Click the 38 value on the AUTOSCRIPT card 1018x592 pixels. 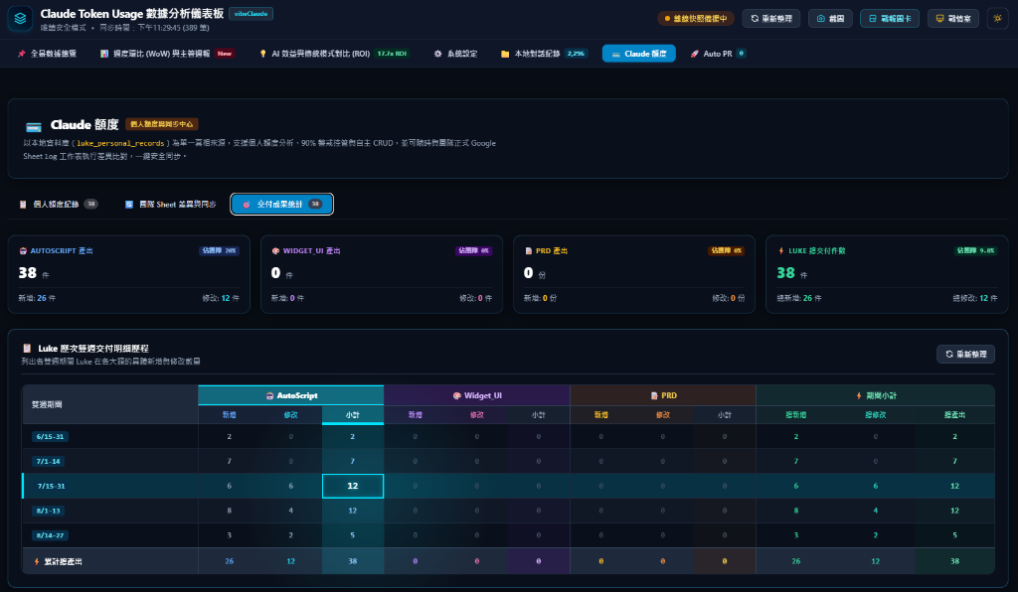pyautogui.click(x=27, y=273)
